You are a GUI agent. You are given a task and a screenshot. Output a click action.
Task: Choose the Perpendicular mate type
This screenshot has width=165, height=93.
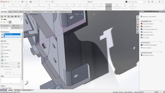pos(2,50)
